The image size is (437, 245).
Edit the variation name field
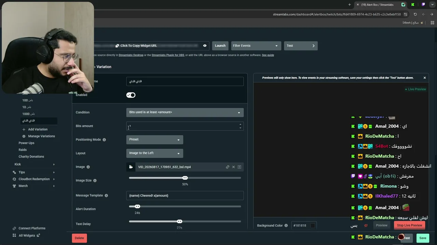[x=185, y=81]
